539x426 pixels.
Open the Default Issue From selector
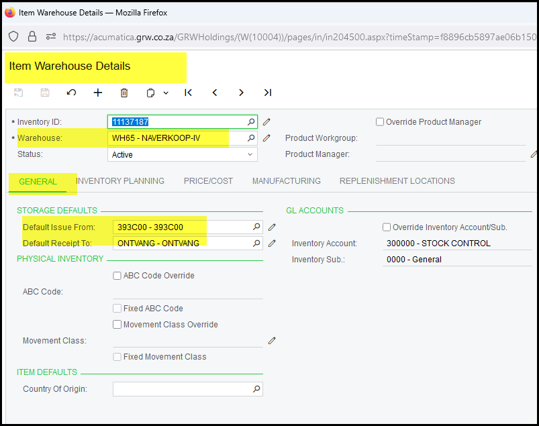[x=256, y=227]
